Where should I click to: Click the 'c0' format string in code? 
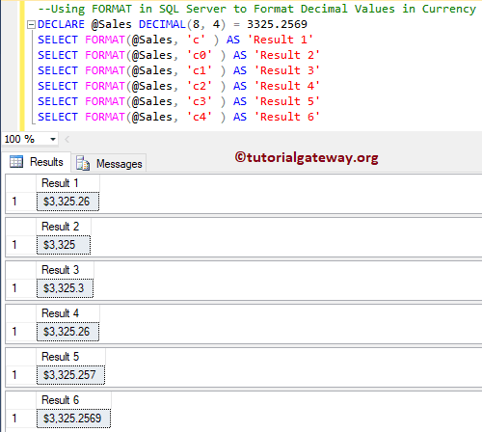[200, 55]
